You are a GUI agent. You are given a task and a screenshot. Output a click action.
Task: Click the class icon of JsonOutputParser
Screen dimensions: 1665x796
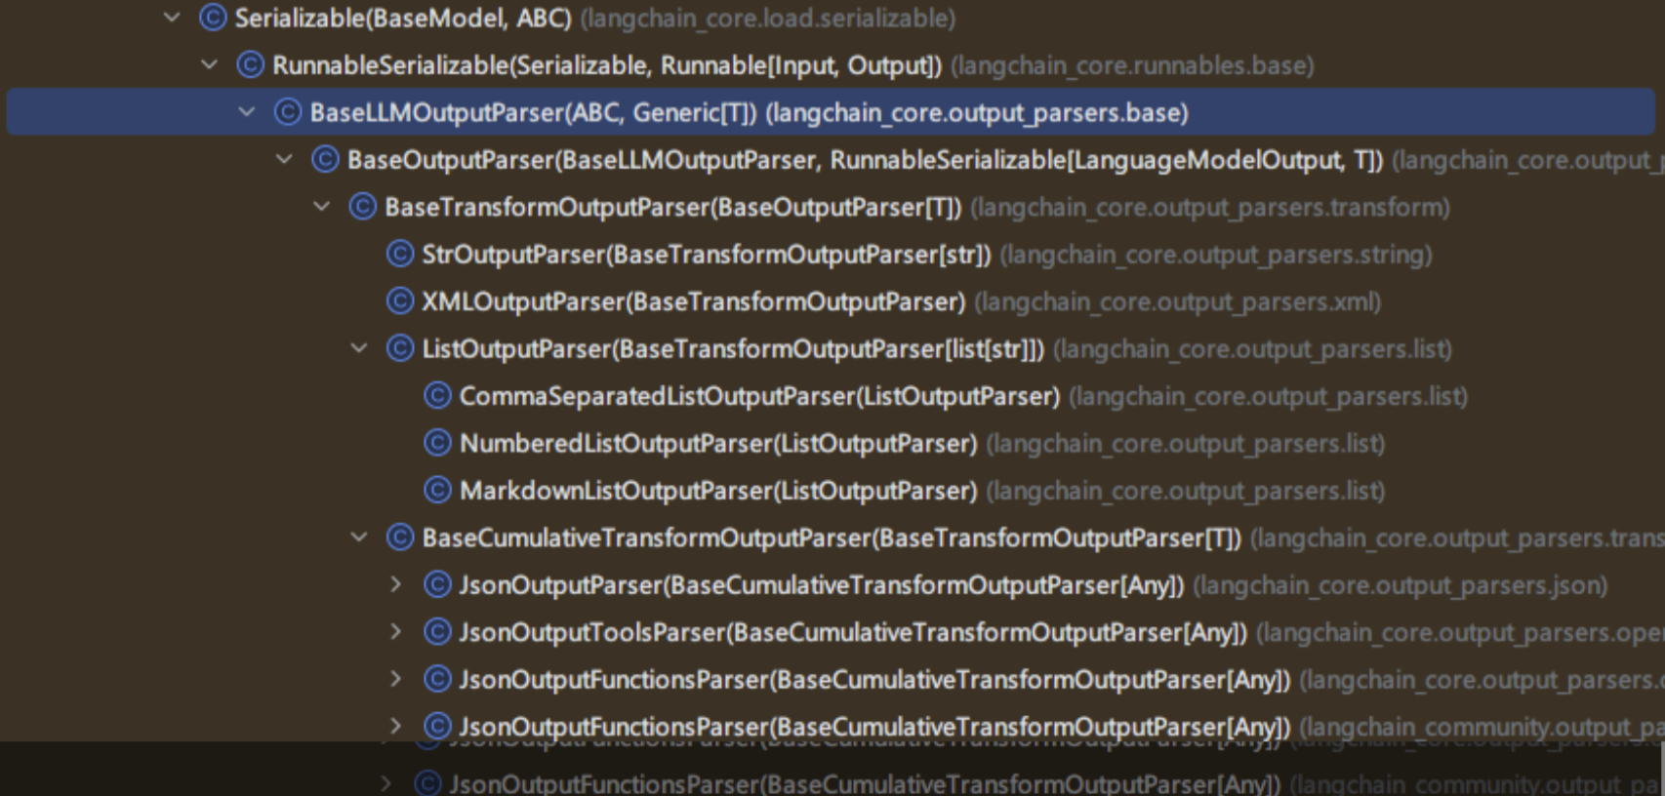[437, 584]
